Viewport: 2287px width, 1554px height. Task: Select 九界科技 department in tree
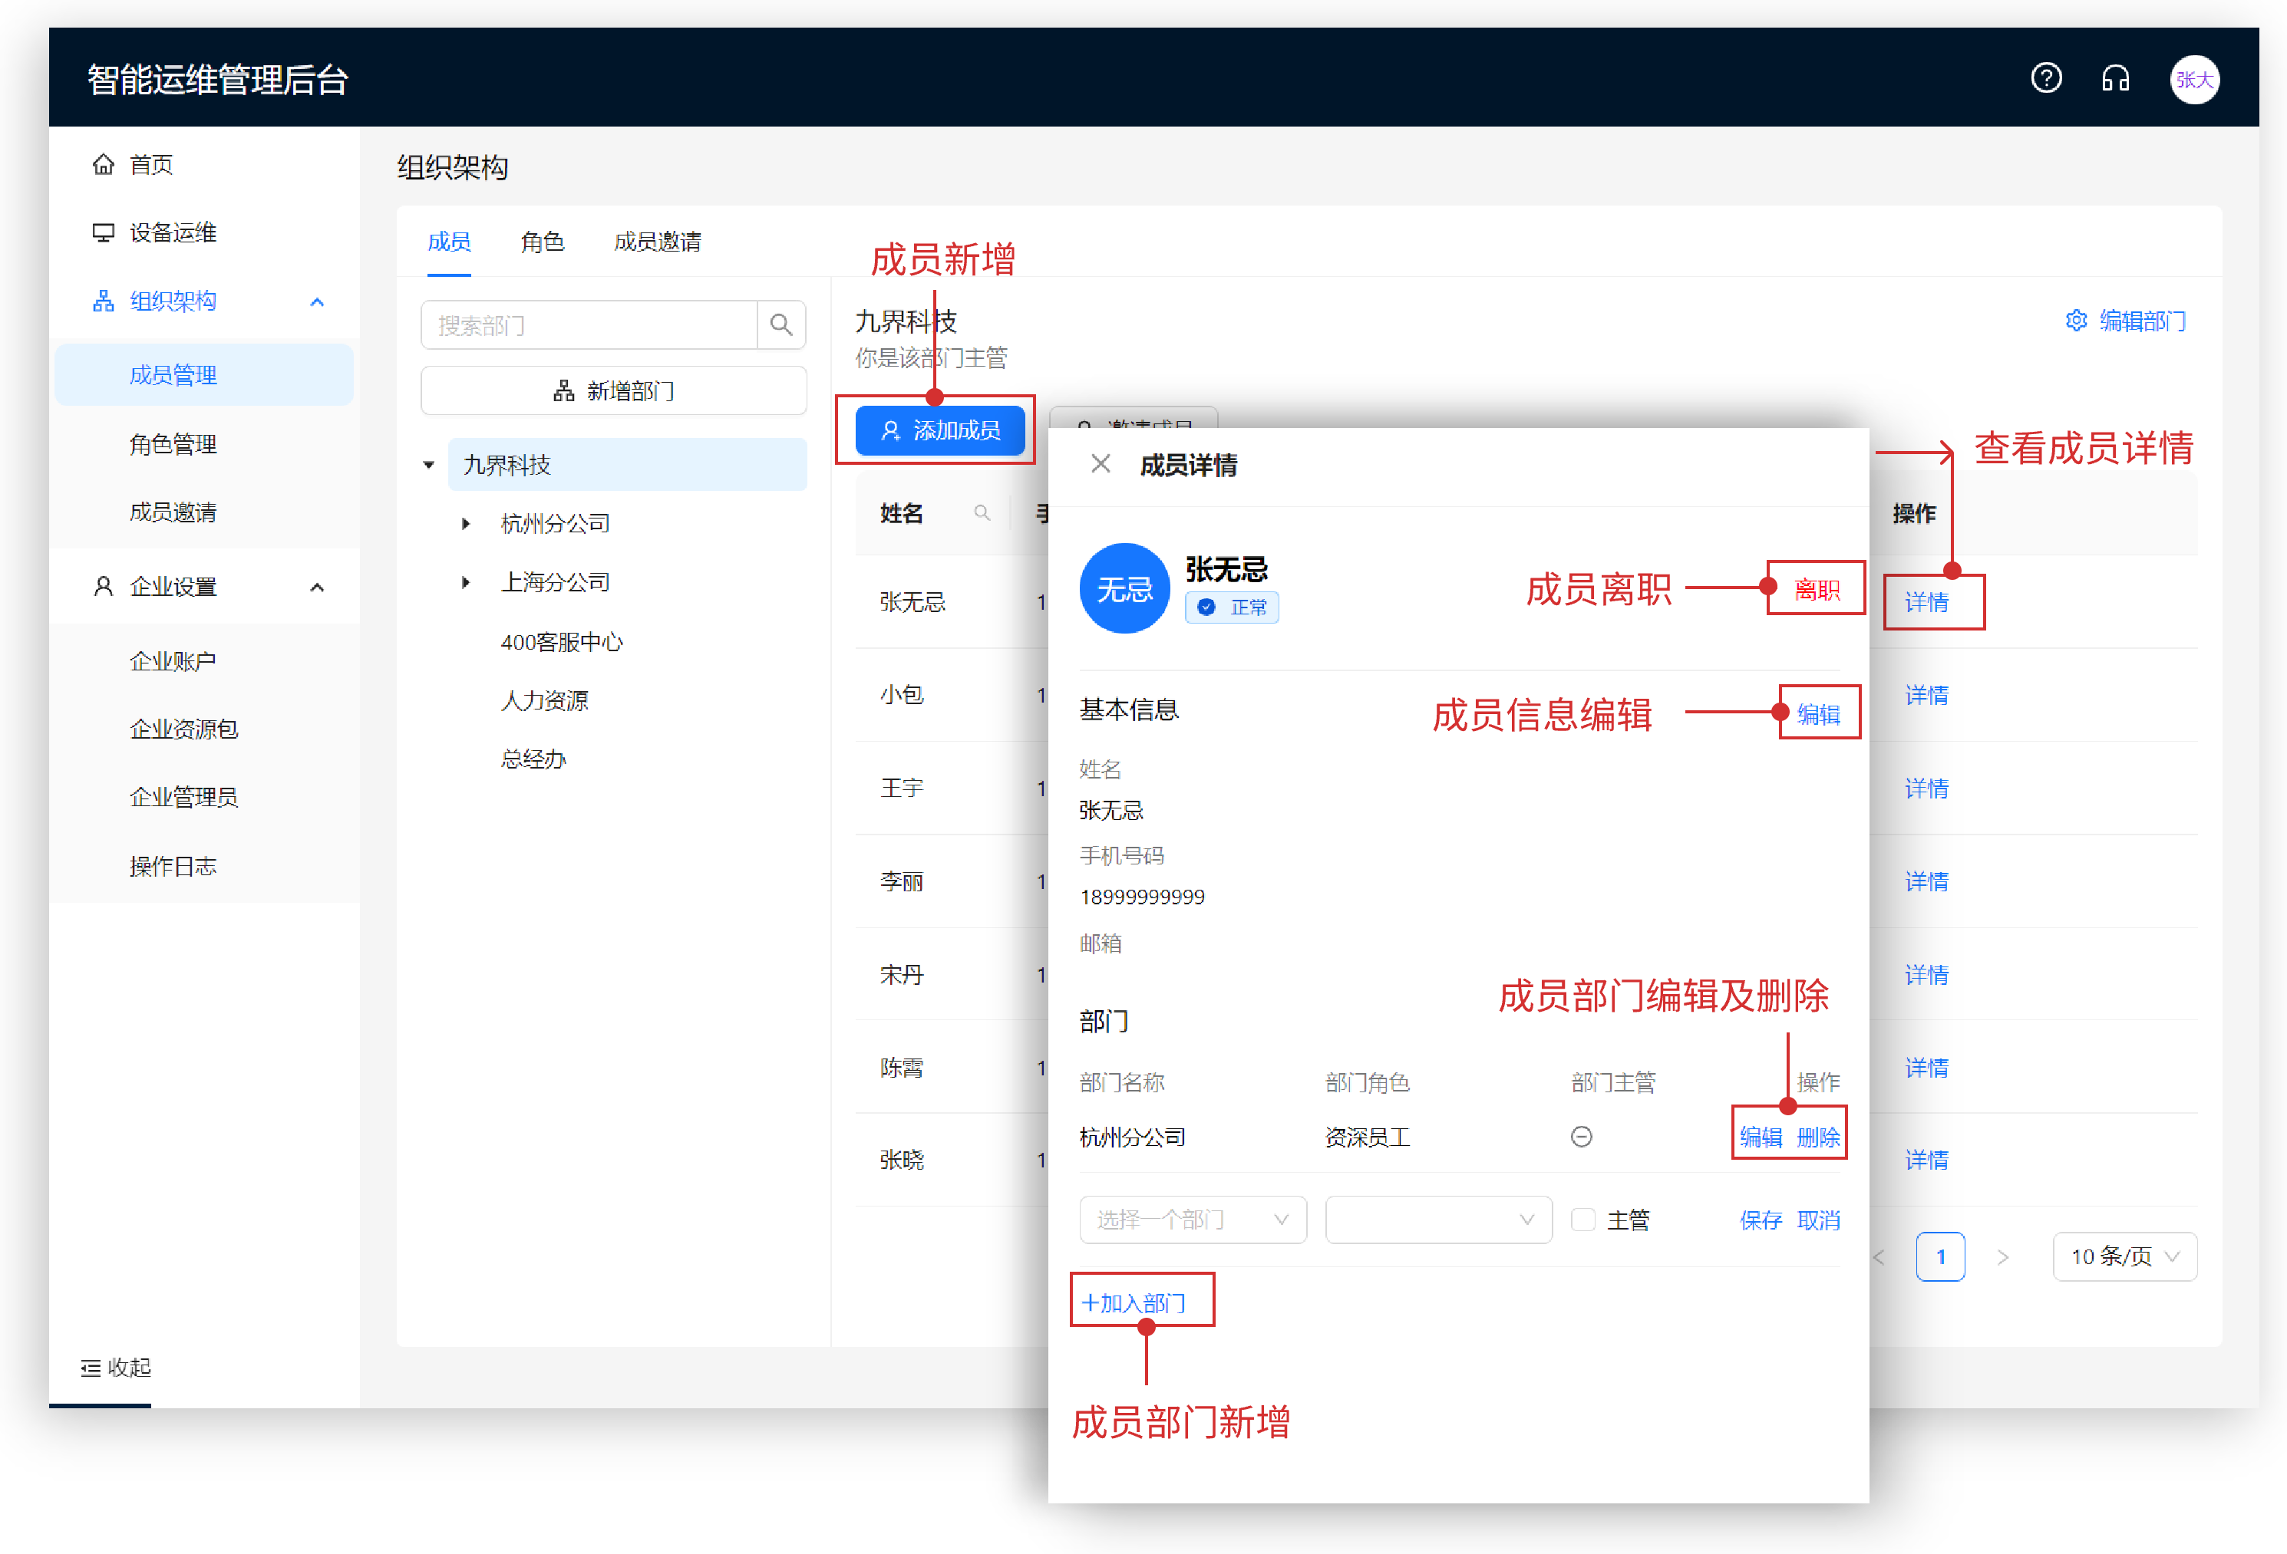tap(627, 464)
